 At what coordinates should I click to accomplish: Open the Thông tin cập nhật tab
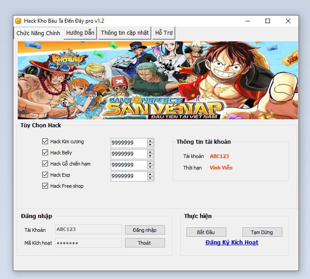(125, 33)
